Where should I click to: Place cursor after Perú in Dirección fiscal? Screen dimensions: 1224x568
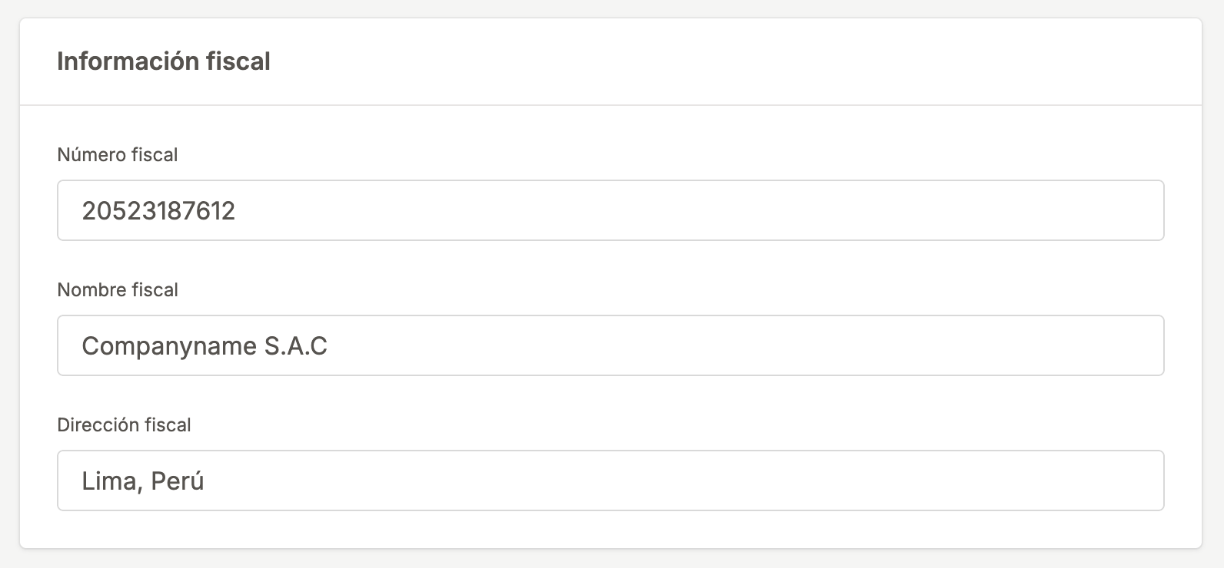(x=206, y=481)
